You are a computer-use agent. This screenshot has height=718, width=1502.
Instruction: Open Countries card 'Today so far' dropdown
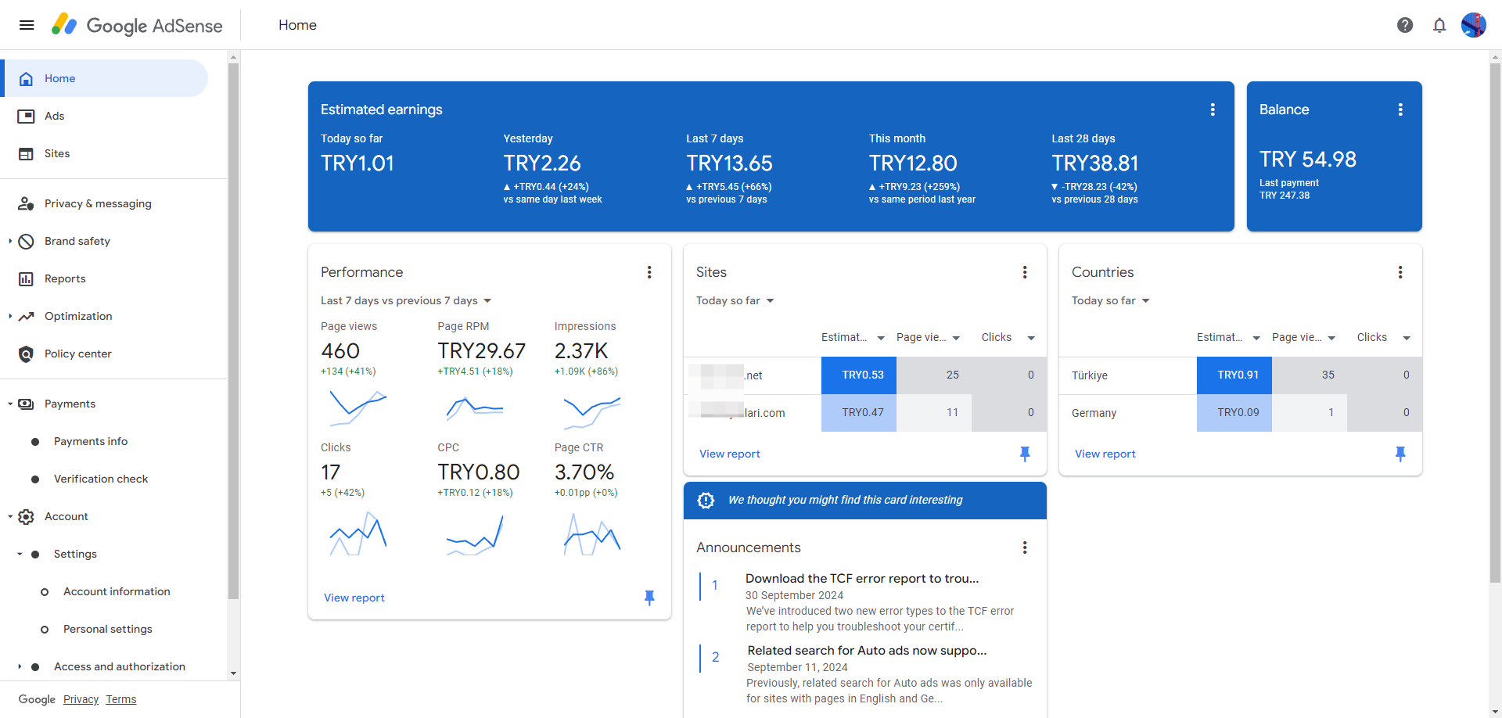(1111, 300)
